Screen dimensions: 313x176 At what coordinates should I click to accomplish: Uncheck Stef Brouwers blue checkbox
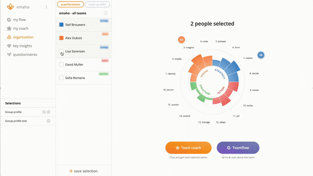point(61,25)
